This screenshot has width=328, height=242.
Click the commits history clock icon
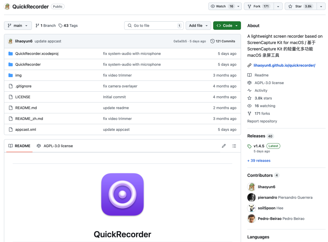(x=212, y=41)
